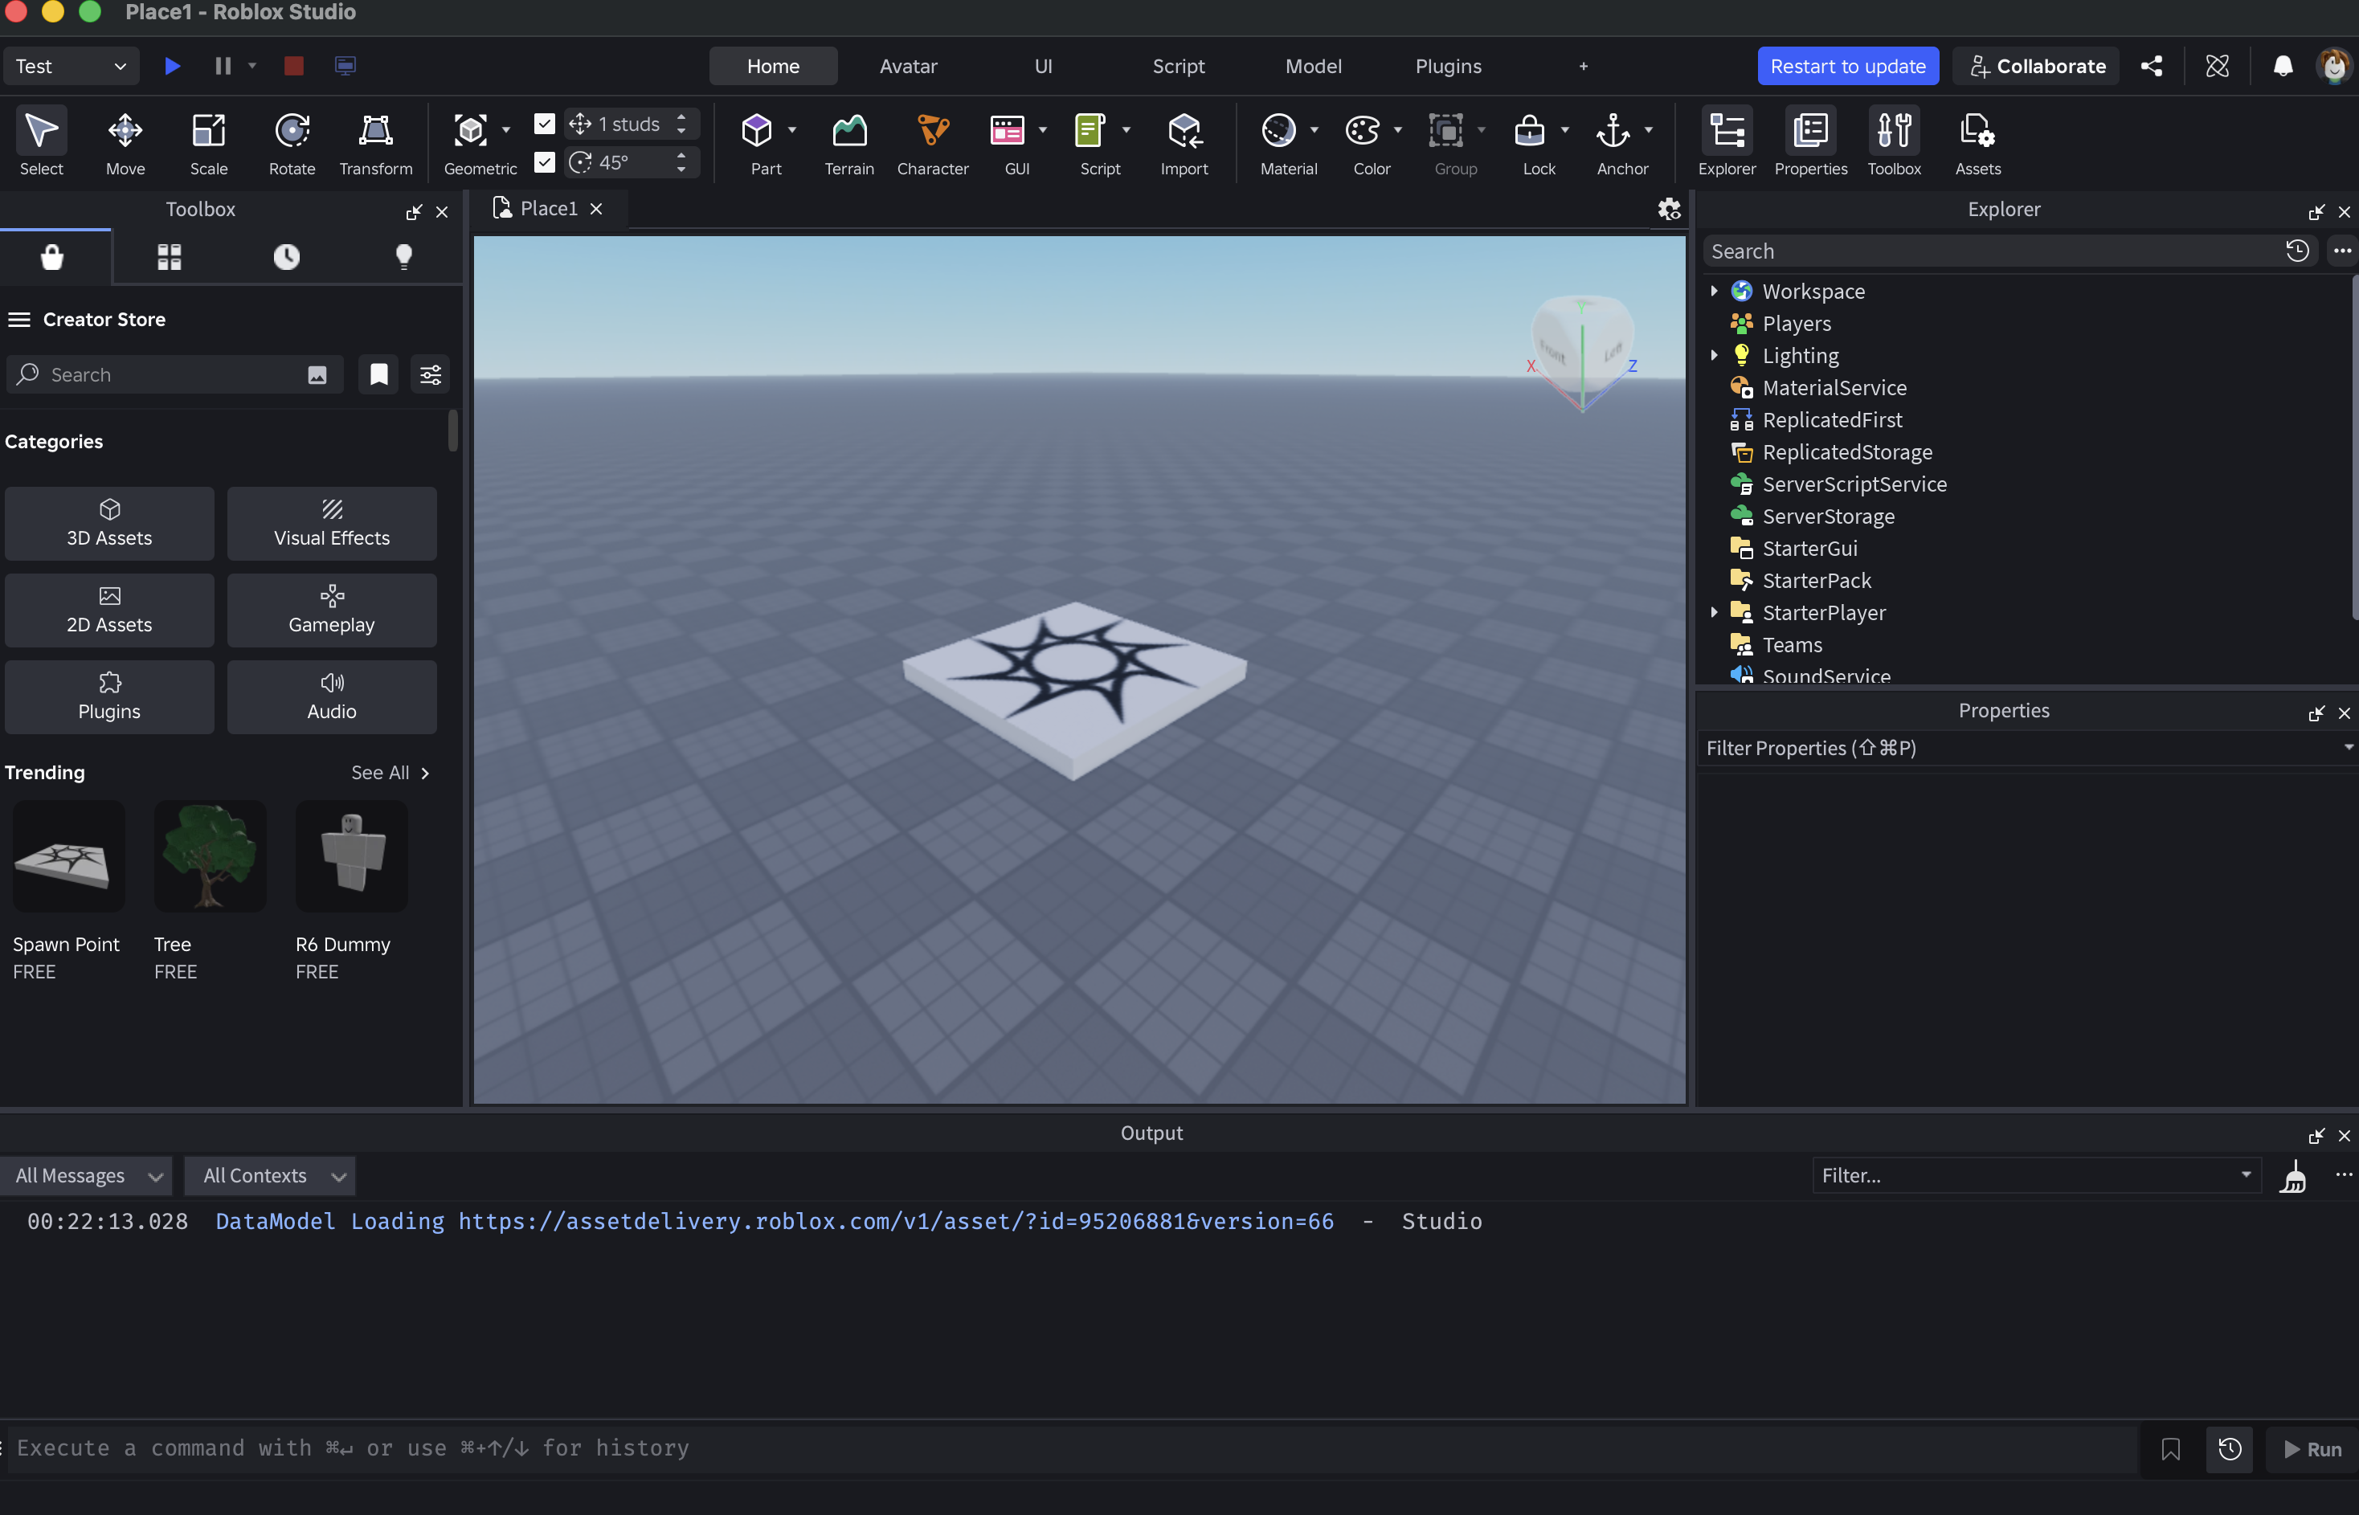Viewport: 2359px width, 1515px height.
Task: Open the Toolbox Inventory grid tab
Action: coord(170,257)
